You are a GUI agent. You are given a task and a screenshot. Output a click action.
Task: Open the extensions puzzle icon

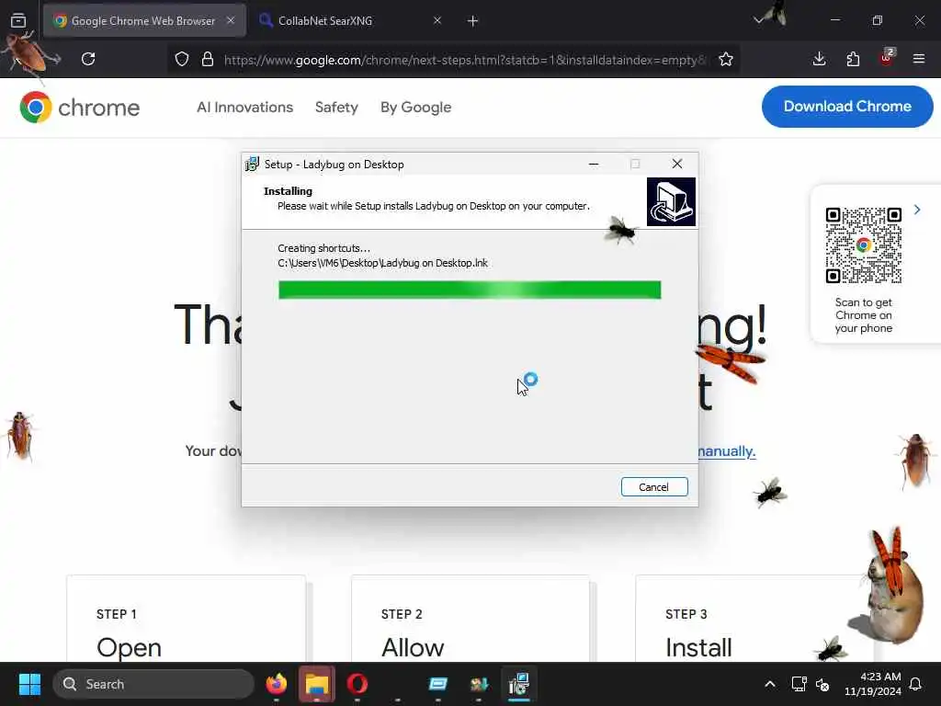[853, 59]
